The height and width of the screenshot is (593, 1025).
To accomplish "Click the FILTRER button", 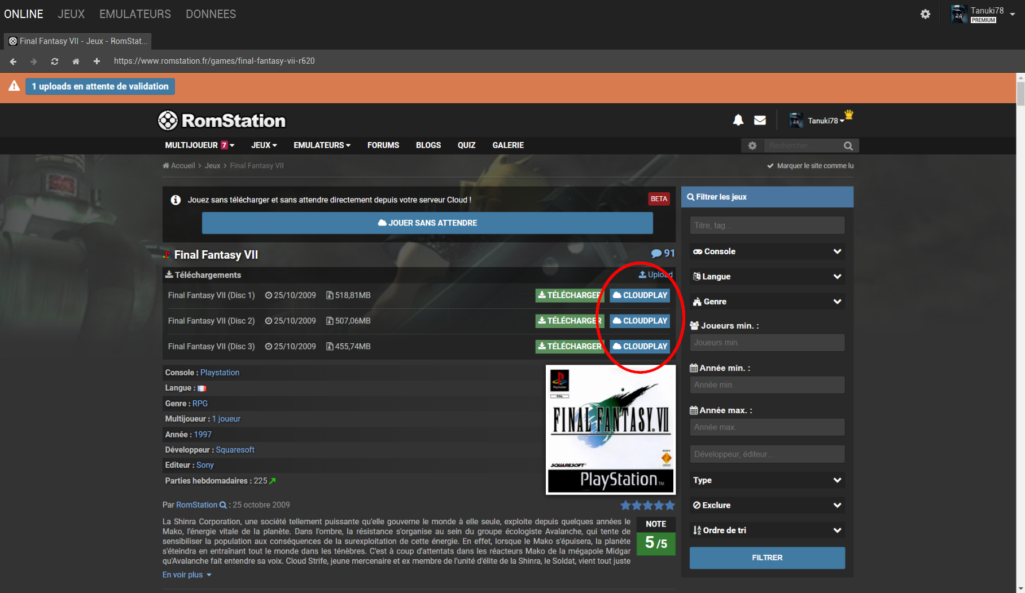I will [767, 557].
